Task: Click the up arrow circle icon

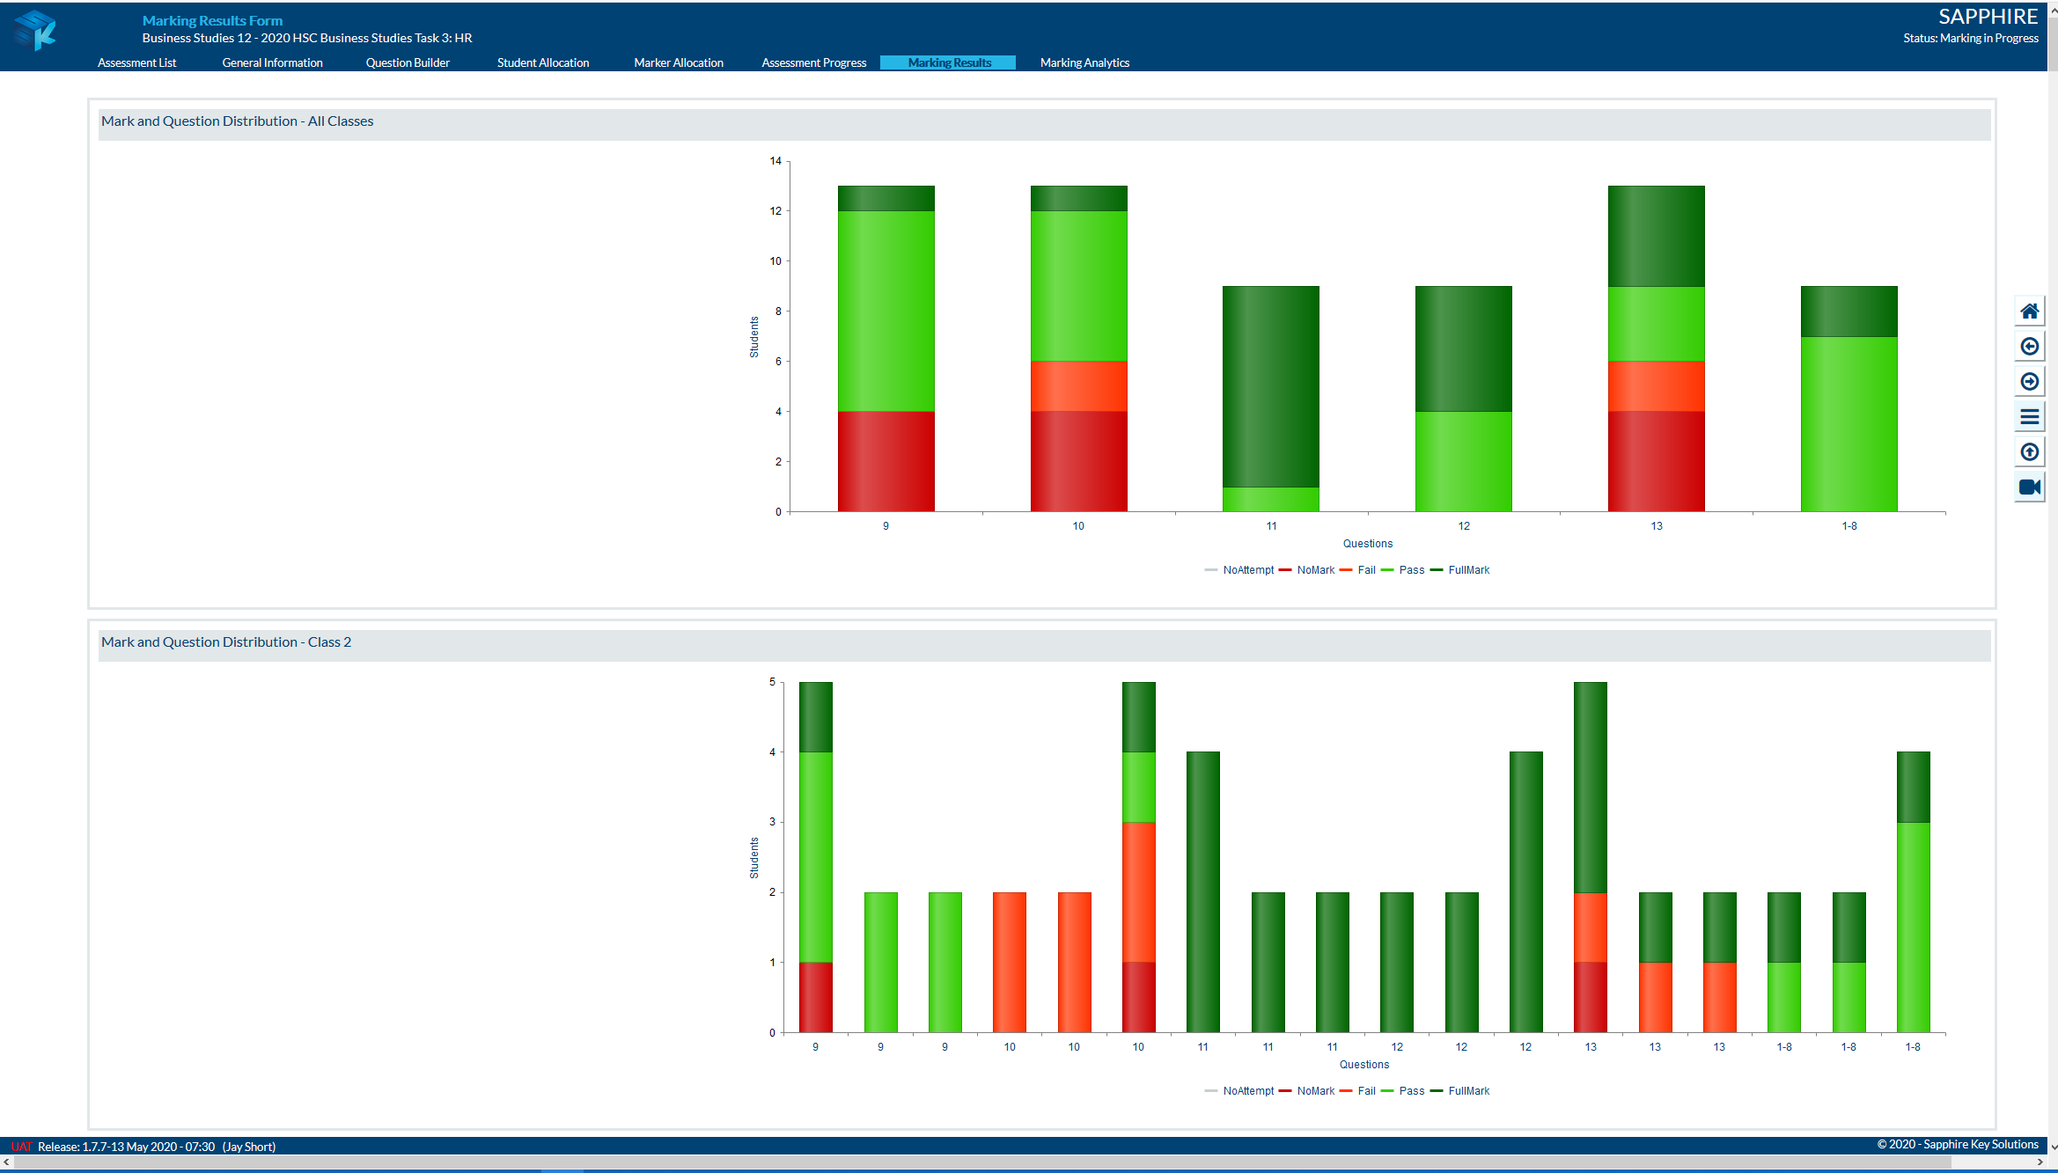Action: pos(2029,452)
